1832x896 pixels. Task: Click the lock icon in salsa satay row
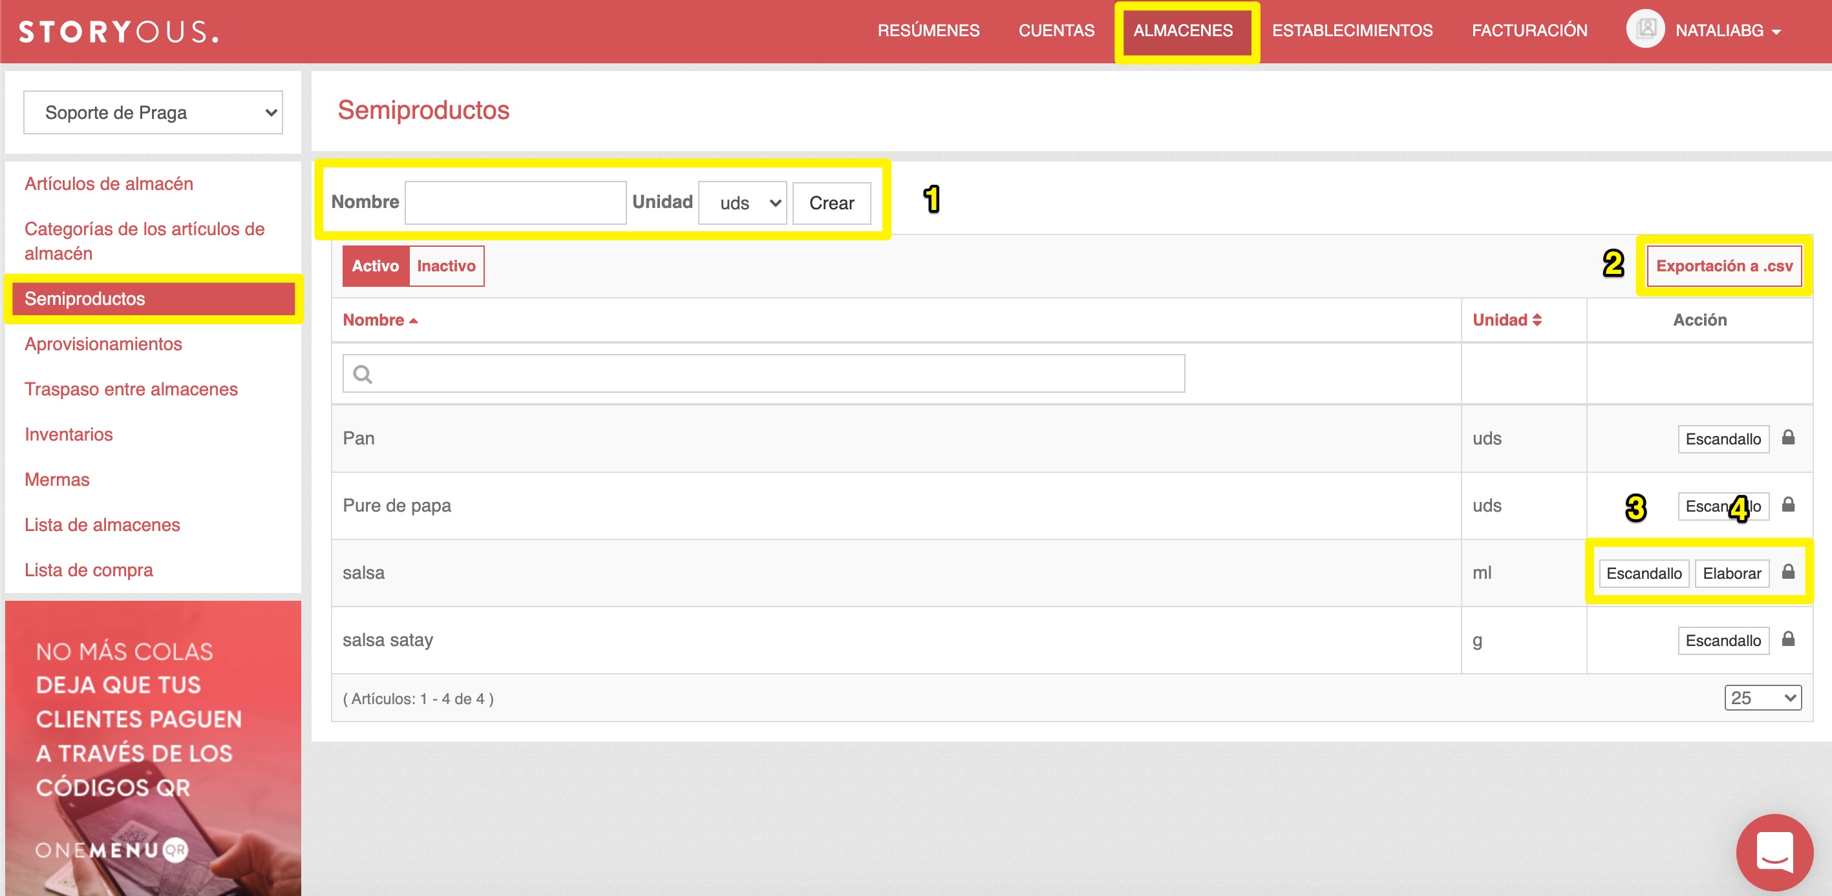coord(1788,640)
